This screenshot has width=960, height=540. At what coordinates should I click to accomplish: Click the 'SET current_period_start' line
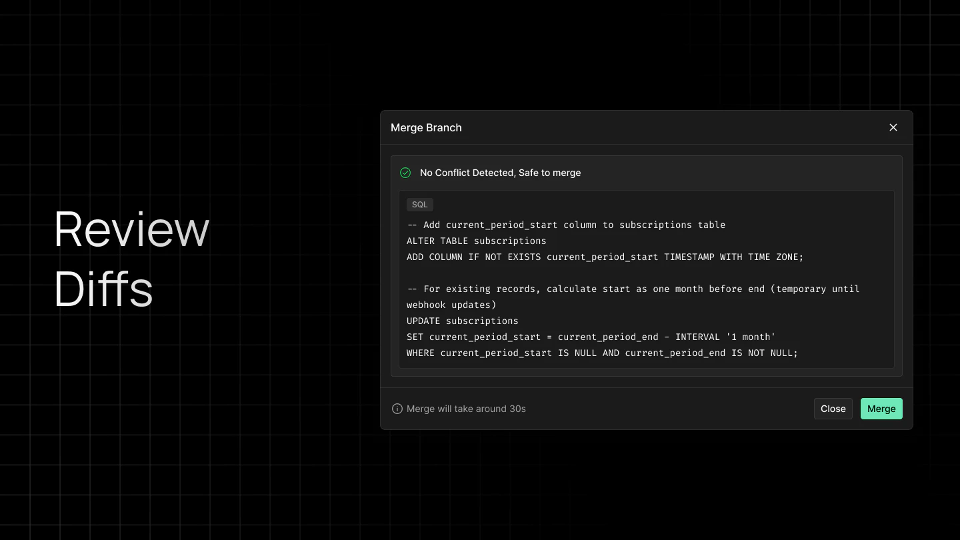tap(591, 337)
